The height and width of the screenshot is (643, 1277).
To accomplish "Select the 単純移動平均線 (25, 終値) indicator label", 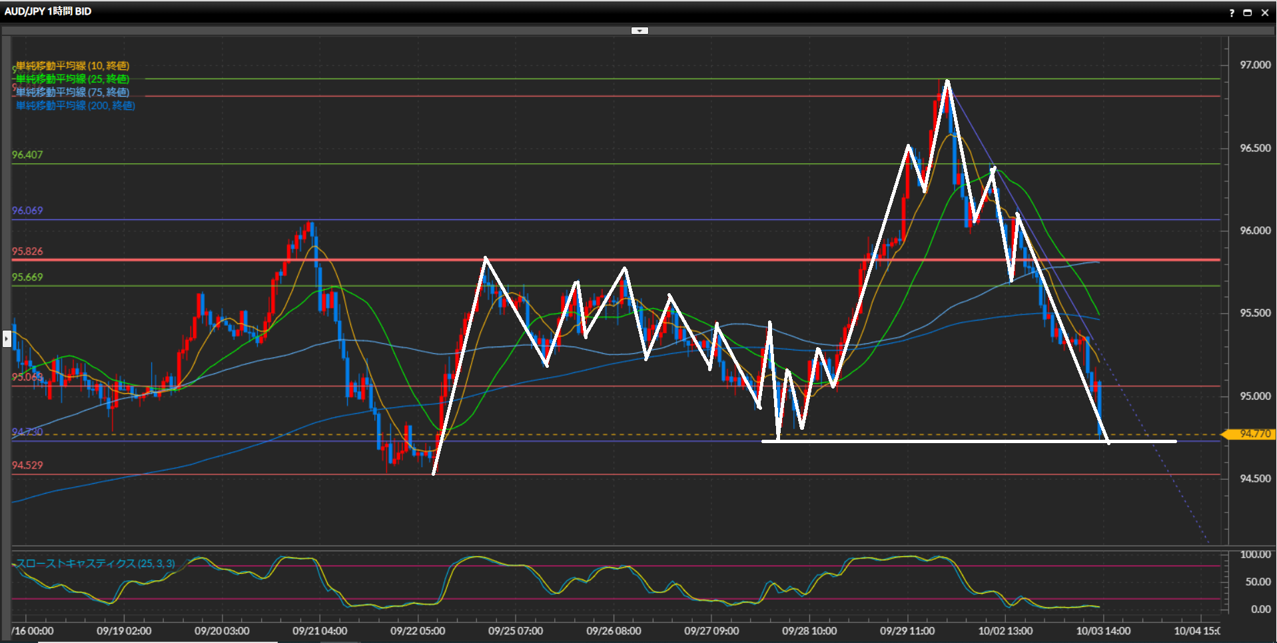I will pyautogui.click(x=73, y=79).
